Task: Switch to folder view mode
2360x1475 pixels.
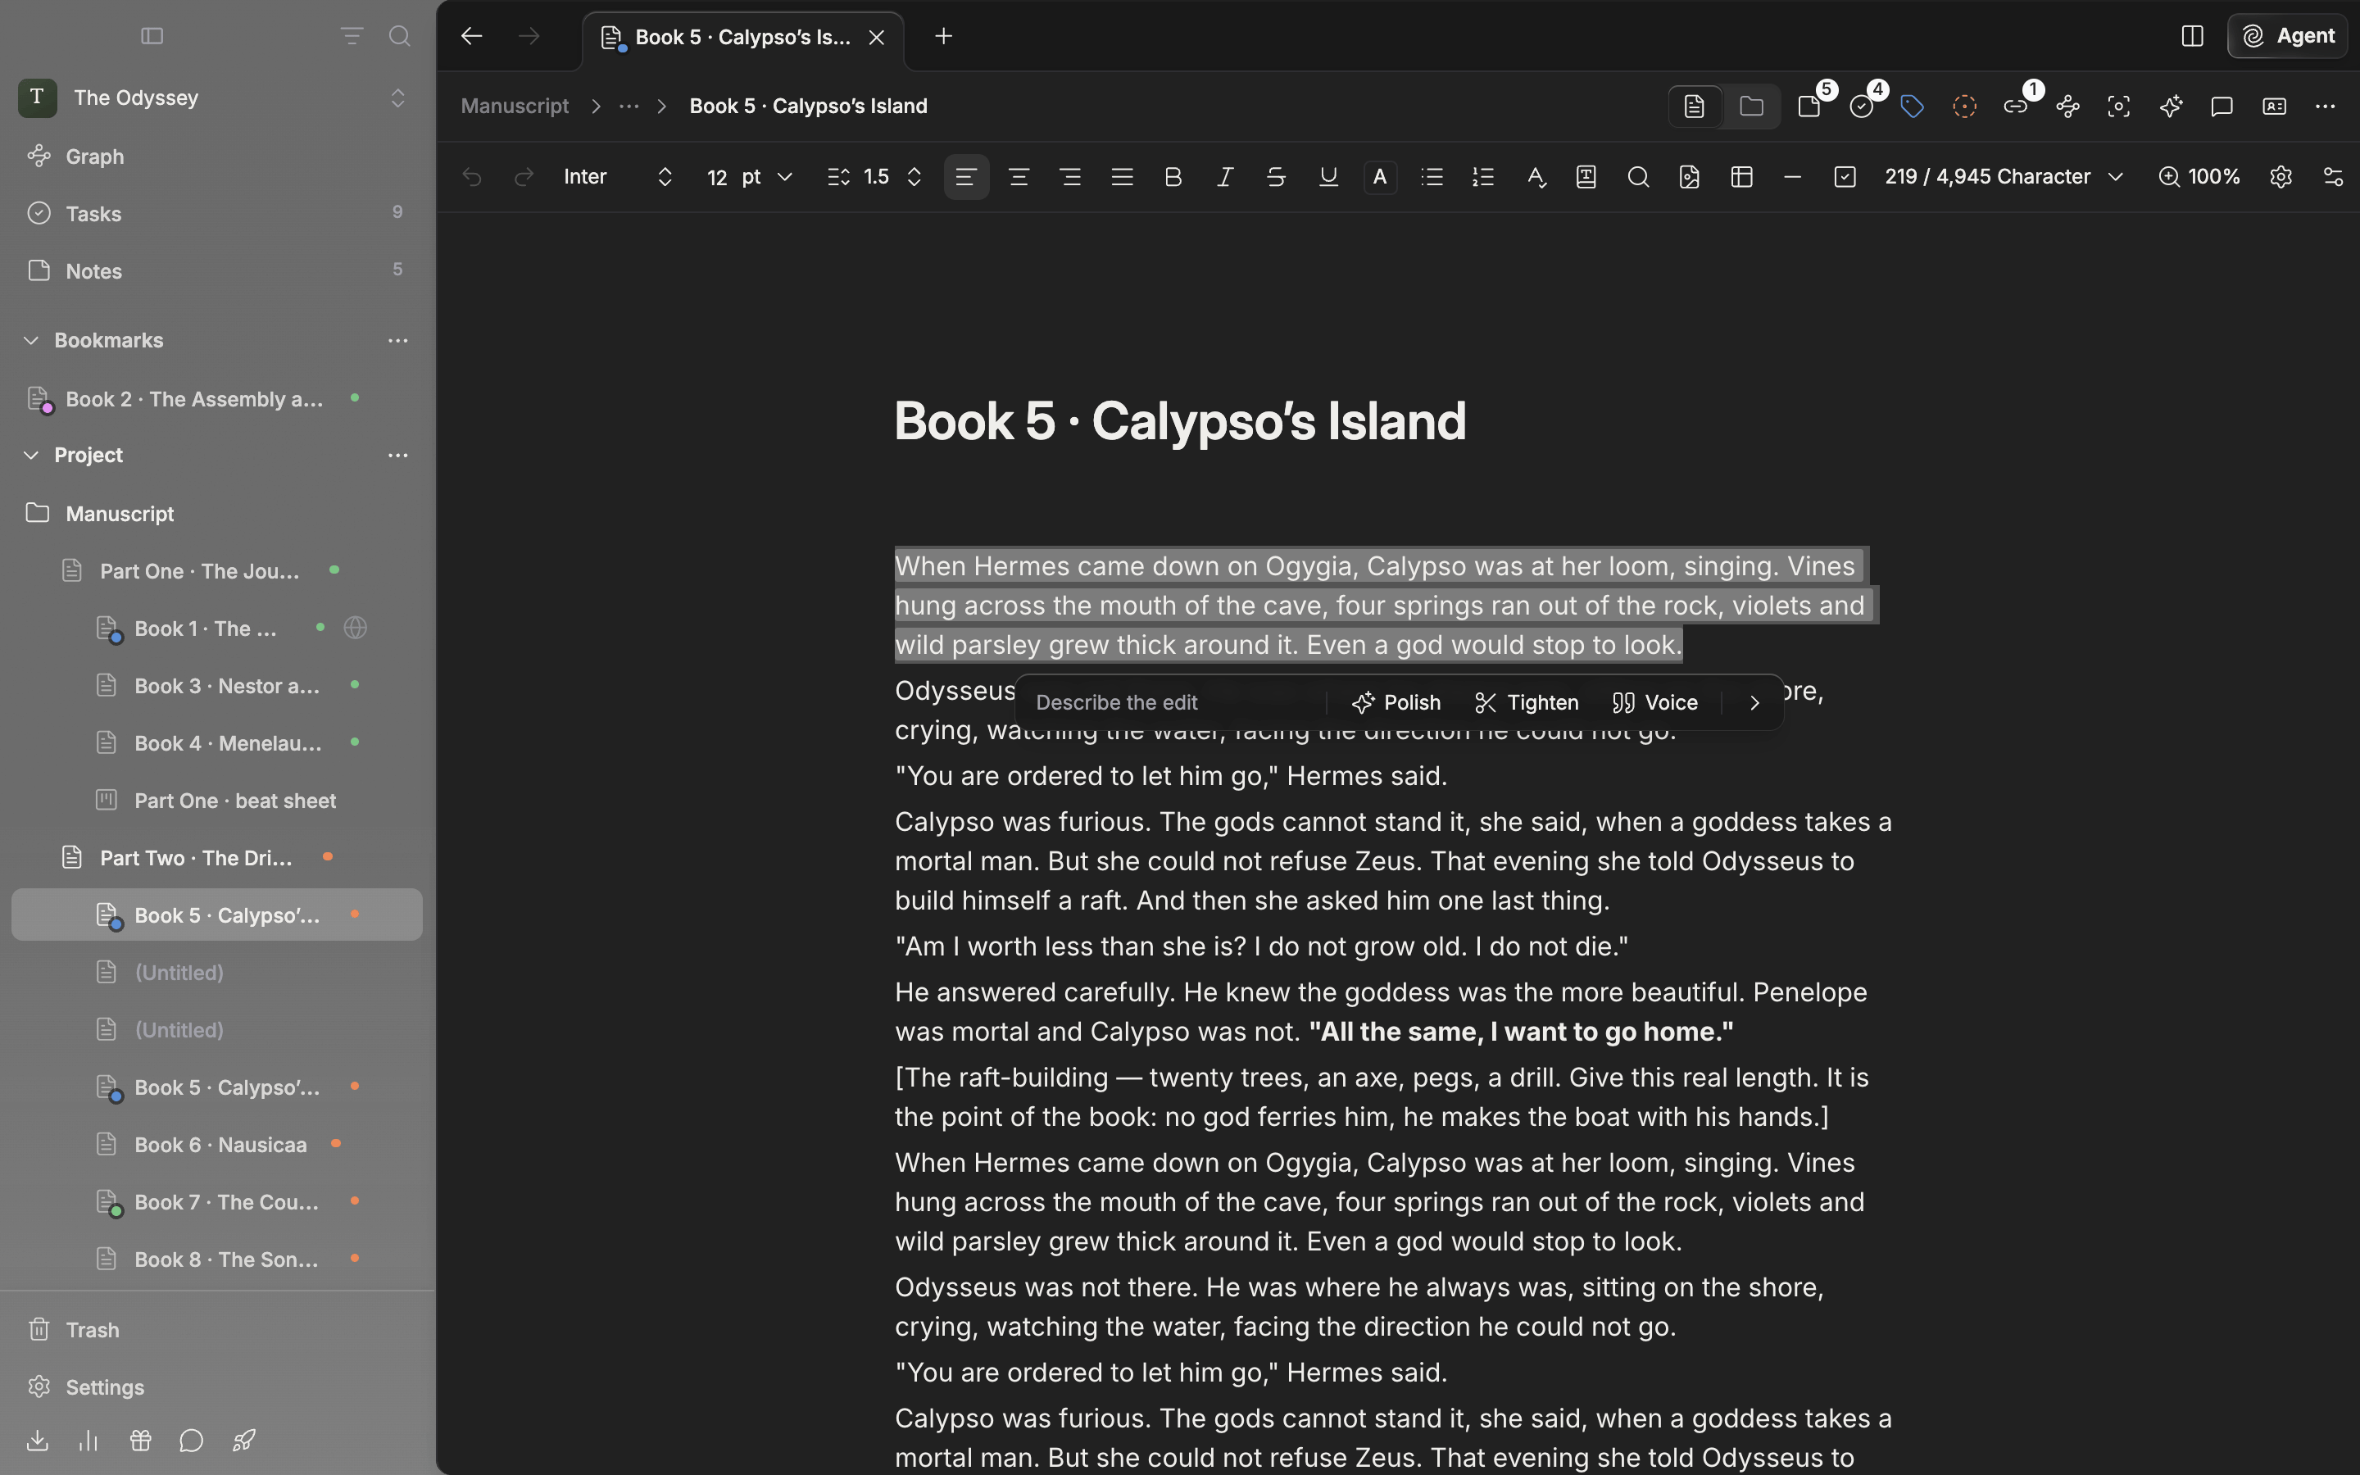Action: (x=1751, y=107)
